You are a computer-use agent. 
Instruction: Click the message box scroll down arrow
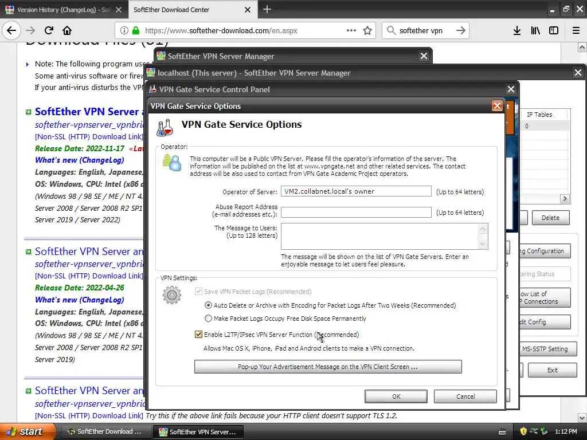pyautogui.click(x=482, y=244)
